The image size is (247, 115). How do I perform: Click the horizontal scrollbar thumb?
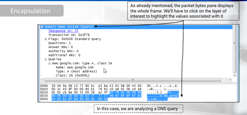133,80
